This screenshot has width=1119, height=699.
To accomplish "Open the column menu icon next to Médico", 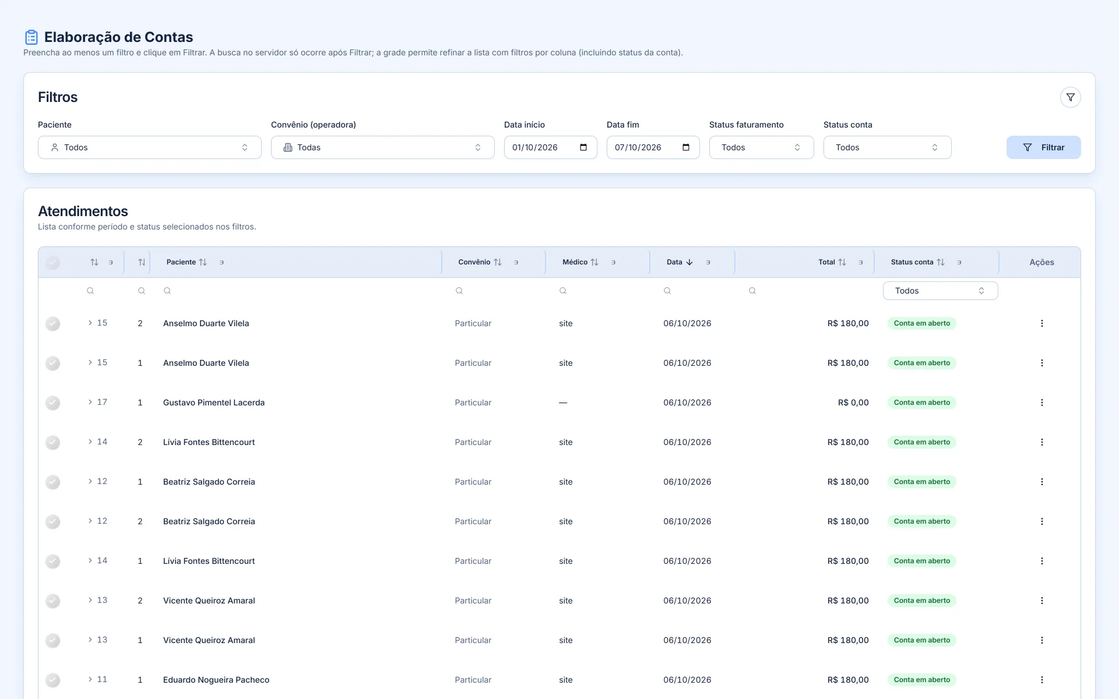I will 613,262.
